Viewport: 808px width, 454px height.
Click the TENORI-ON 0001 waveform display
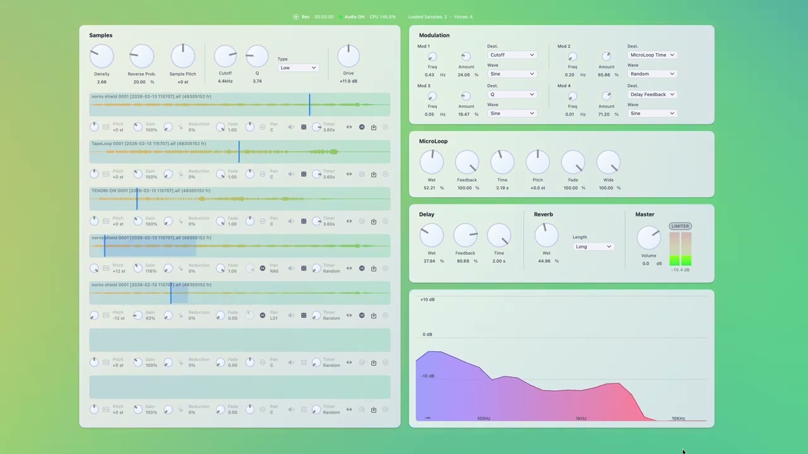tap(240, 199)
